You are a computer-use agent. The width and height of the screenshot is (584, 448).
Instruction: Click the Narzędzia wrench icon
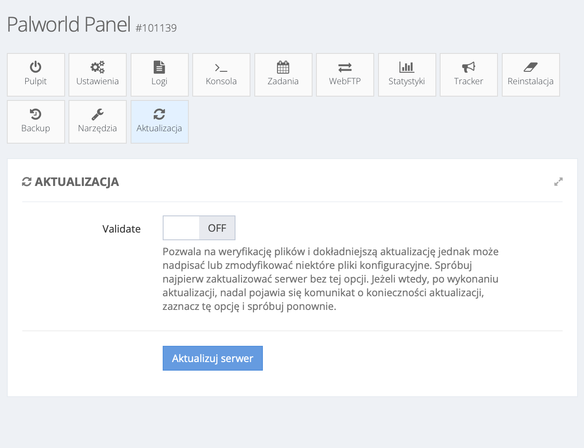pyautogui.click(x=98, y=114)
